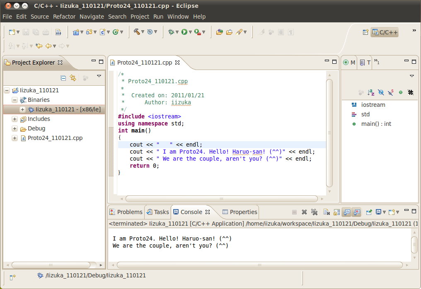Click the editor vertical scrollbar
This screenshot has width=421, height=289.
(329, 133)
